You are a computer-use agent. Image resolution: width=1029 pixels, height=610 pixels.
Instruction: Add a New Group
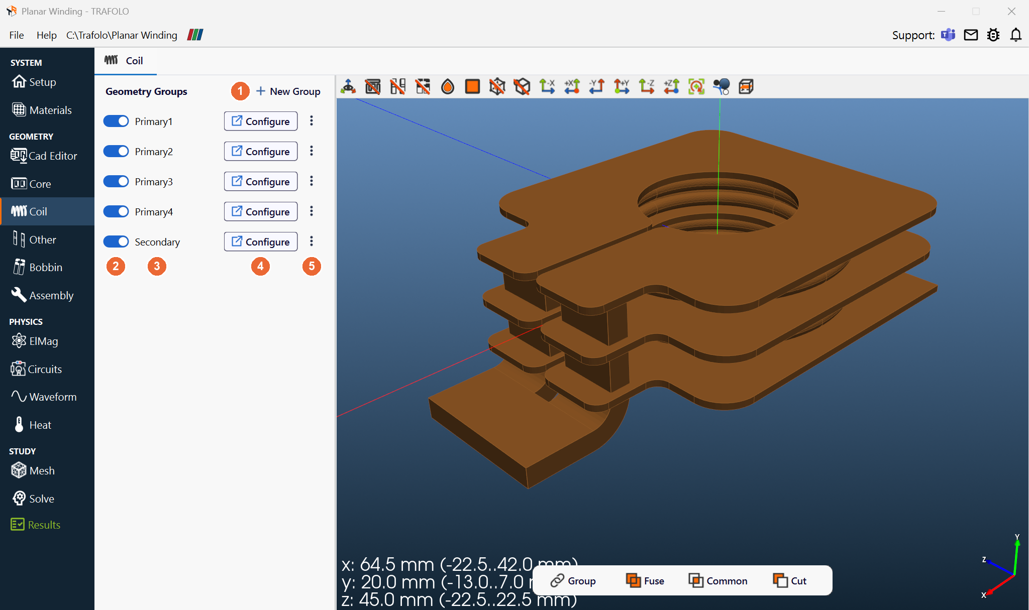pyautogui.click(x=288, y=91)
